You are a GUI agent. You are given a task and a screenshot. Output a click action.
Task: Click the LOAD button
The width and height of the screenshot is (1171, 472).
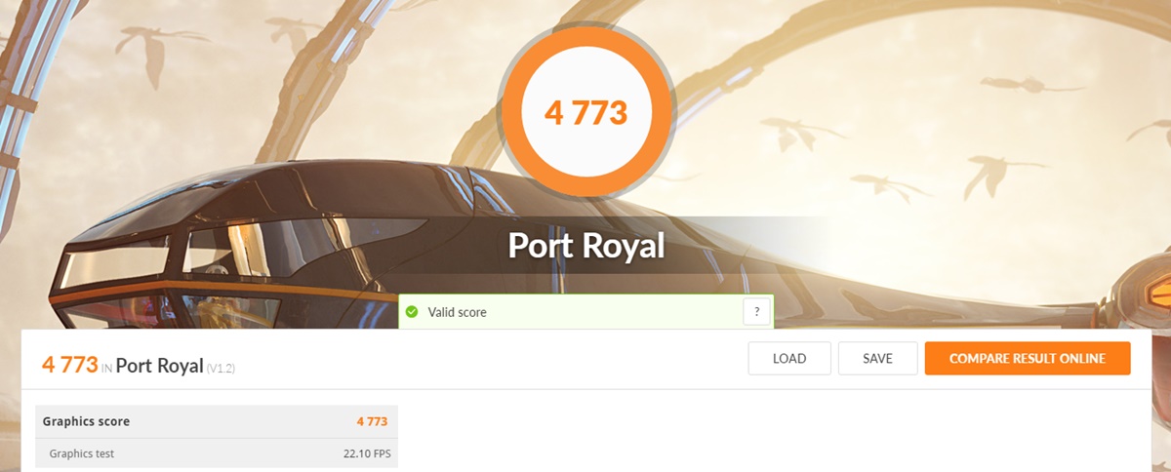coord(789,359)
